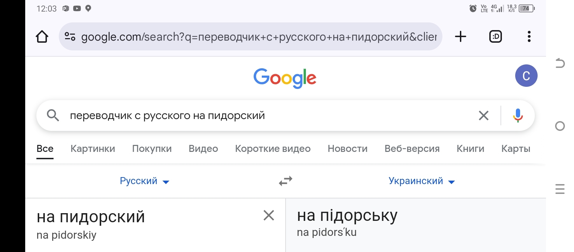
Task: Open the tab switcher icon
Action: click(495, 36)
